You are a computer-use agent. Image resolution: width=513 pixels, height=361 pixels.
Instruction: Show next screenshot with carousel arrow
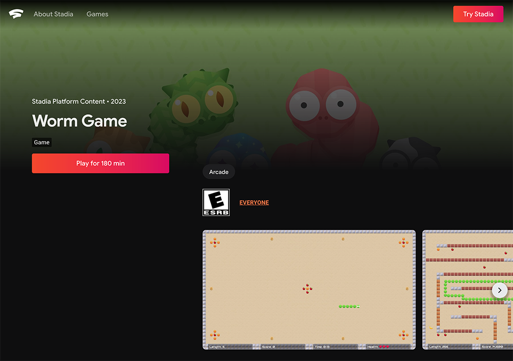500,290
